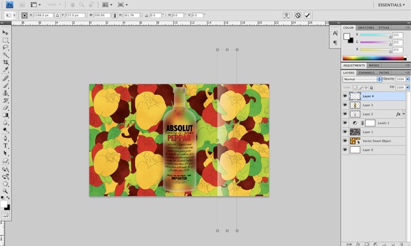The width and height of the screenshot is (411, 246).
Task: Select the Path Selection tool
Action: [5, 153]
